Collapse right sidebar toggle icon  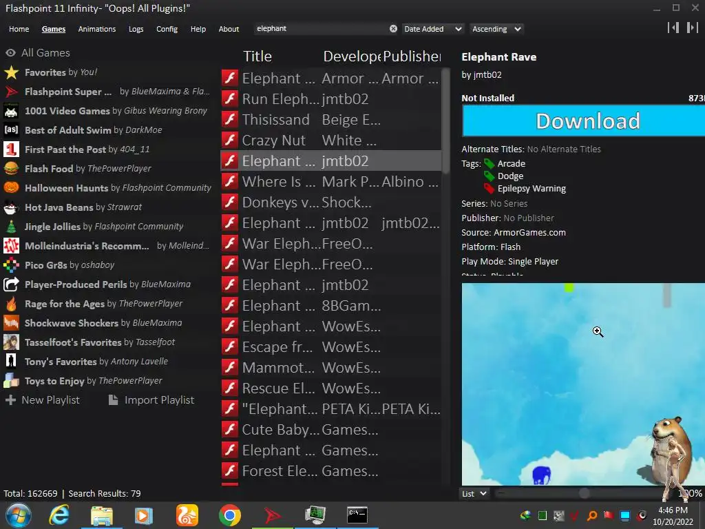click(692, 28)
